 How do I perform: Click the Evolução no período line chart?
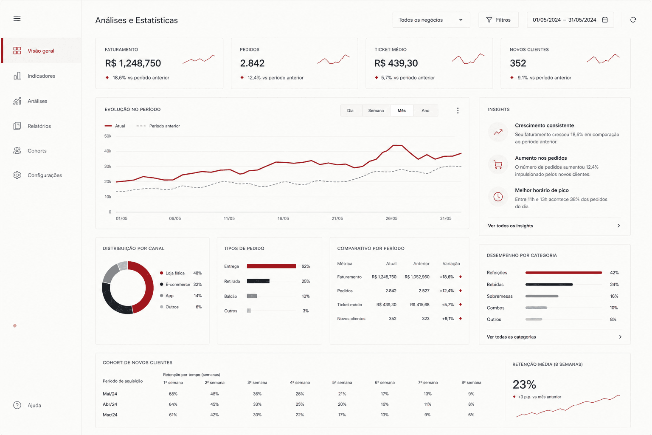[288, 174]
